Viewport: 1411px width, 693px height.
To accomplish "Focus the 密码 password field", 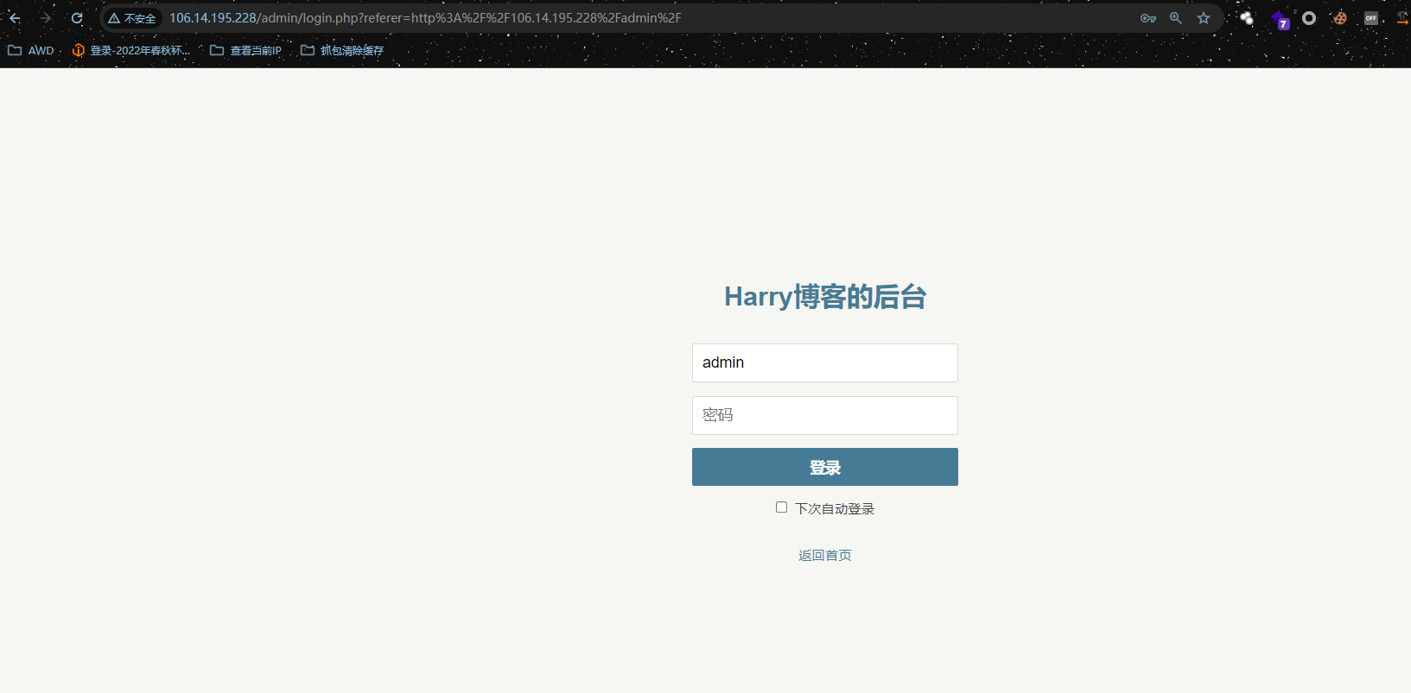I will pos(825,415).
